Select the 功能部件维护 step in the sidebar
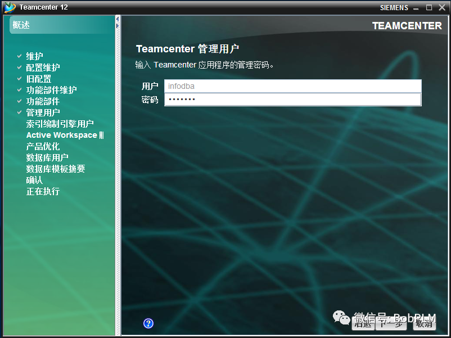Screen dimensions: 451x338 pyautogui.click(x=51, y=90)
